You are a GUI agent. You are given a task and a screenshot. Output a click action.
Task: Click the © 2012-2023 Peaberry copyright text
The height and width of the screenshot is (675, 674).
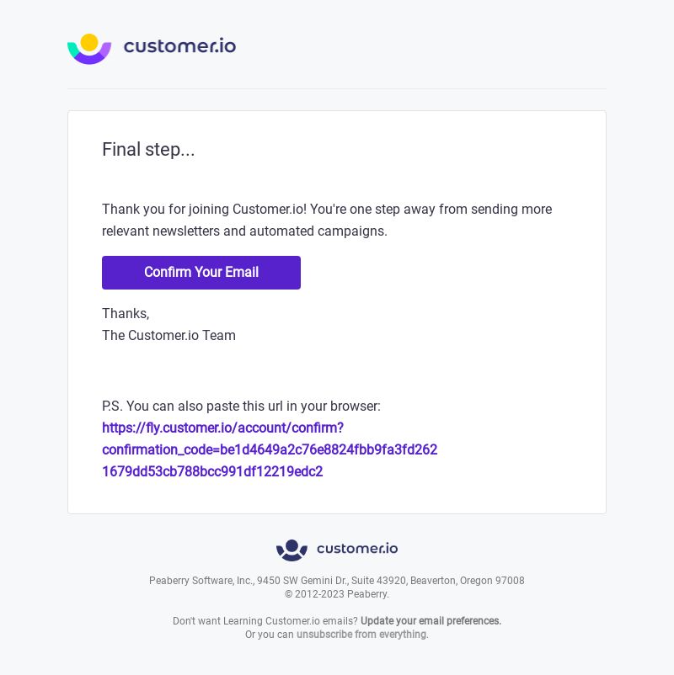pyautogui.click(x=337, y=593)
